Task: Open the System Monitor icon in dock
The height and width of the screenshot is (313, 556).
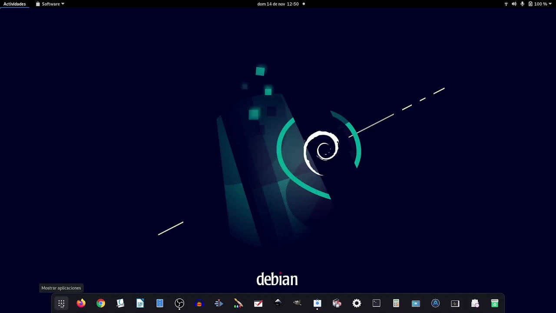Action: coord(455,303)
